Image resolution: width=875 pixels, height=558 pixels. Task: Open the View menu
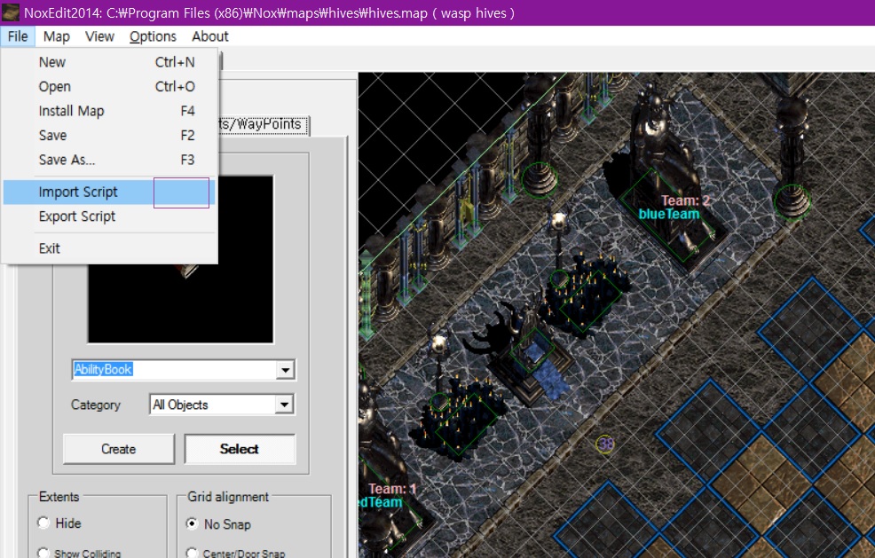pyautogui.click(x=99, y=36)
